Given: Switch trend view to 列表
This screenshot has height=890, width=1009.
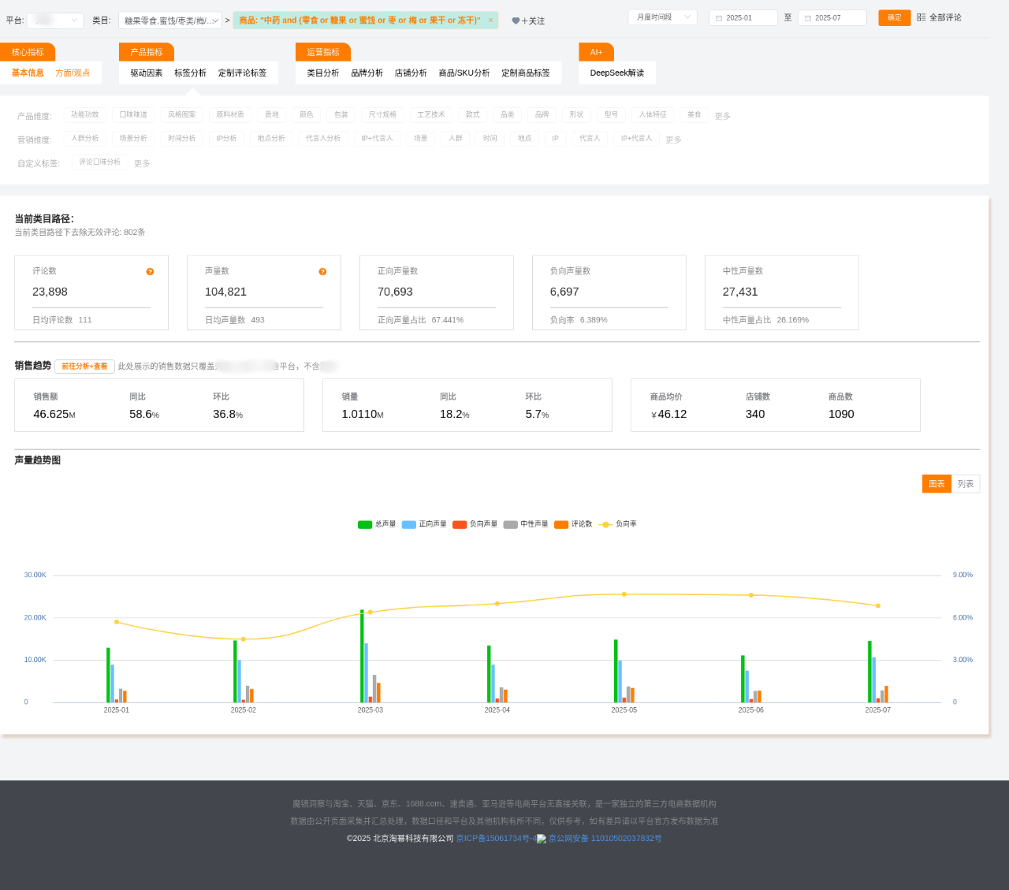Looking at the screenshot, I should click(x=966, y=484).
